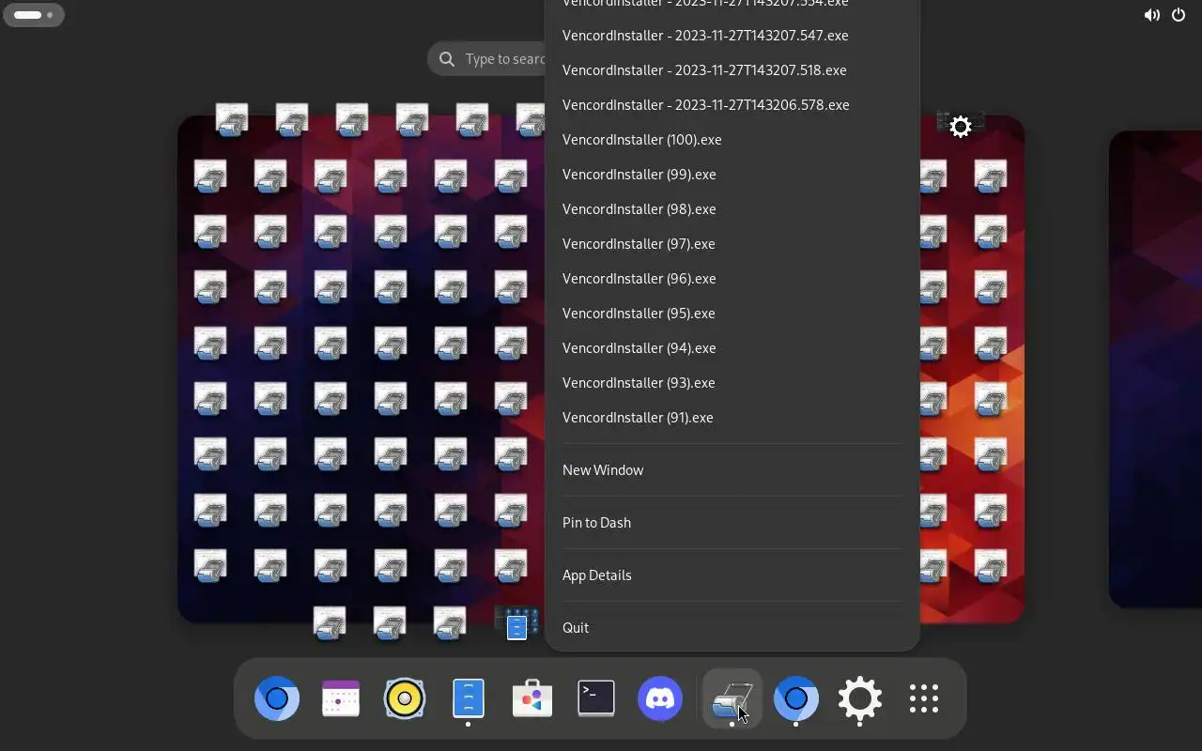Select Pin to Dash
Screen dimensions: 1202x751
pyautogui.click(x=732, y=523)
